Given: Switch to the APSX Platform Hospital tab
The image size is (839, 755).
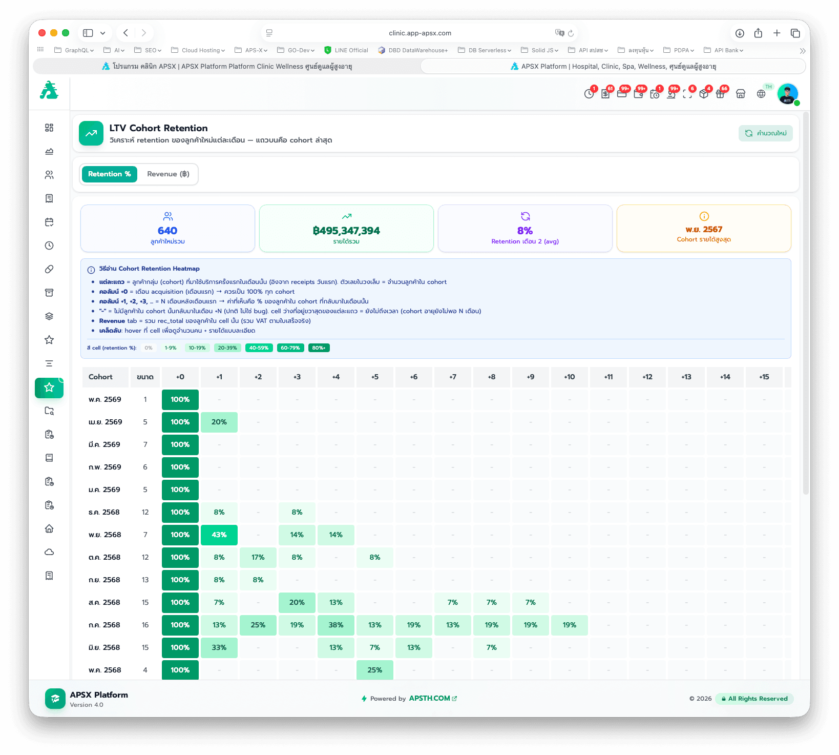Looking at the screenshot, I should pyautogui.click(x=613, y=67).
